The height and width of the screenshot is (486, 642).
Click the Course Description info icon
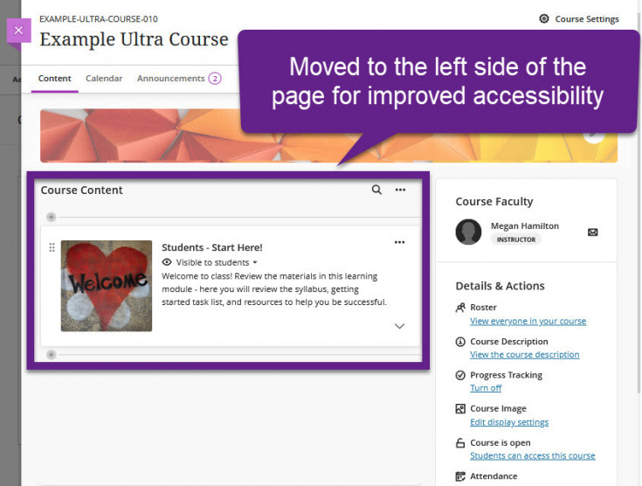[460, 342]
